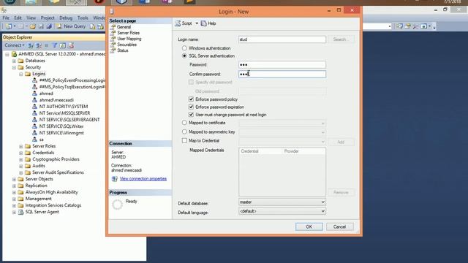Select Windows authentication radio button
The width and height of the screenshot is (468, 263).
click(184, 48)
